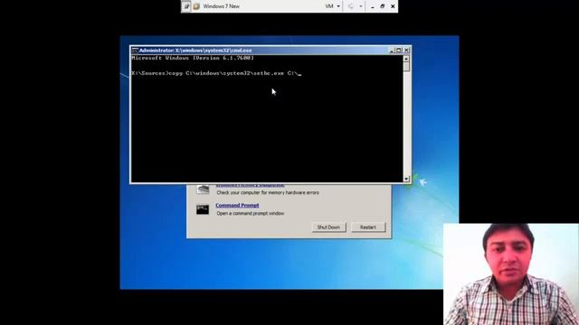Image resolution: width=579 pixels, height=325 pixels.
Task: Click the Administrator cmd.exe title bar text
Action: click(195, 51)
